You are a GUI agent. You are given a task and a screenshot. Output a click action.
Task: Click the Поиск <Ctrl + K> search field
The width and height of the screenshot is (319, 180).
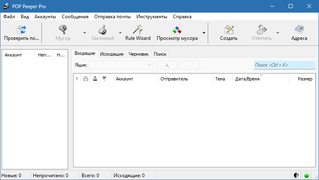(x=285, y=65)
